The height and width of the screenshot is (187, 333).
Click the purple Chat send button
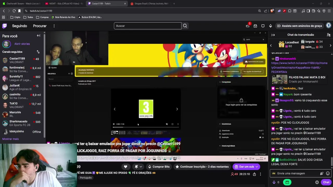pos(326,182)
